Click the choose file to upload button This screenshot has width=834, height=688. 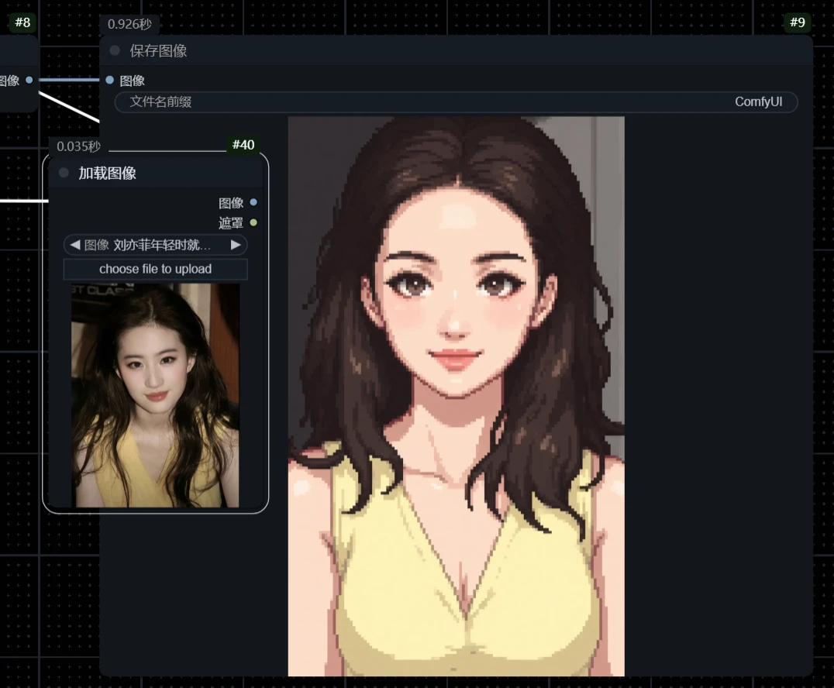[x=155, y=268]
